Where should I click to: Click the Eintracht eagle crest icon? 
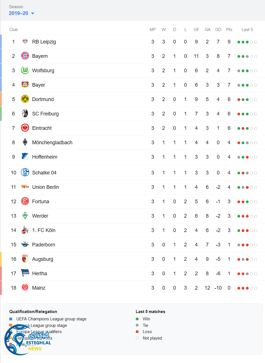tap(25, 128)
